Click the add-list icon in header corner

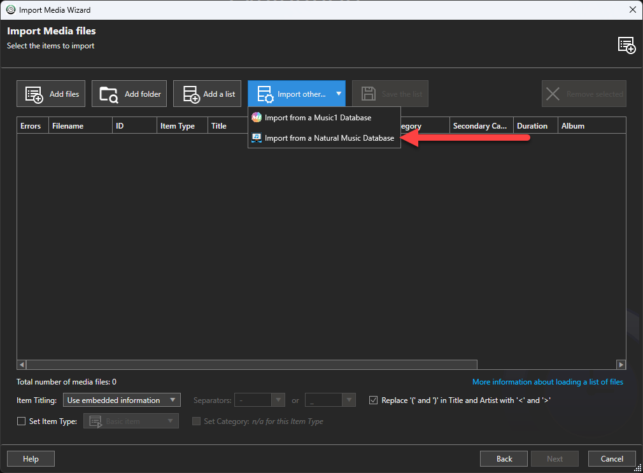coord(626,45)
